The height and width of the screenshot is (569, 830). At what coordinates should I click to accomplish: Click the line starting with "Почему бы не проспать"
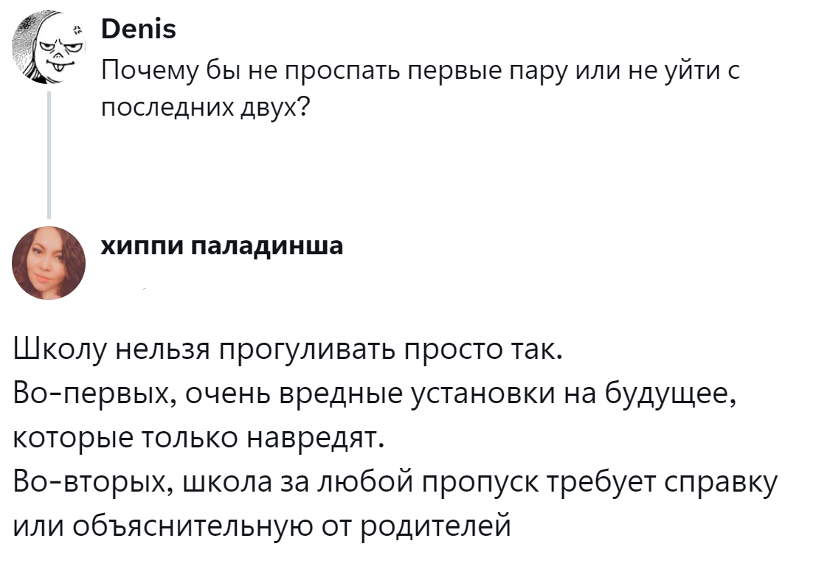tap(419, 72)
